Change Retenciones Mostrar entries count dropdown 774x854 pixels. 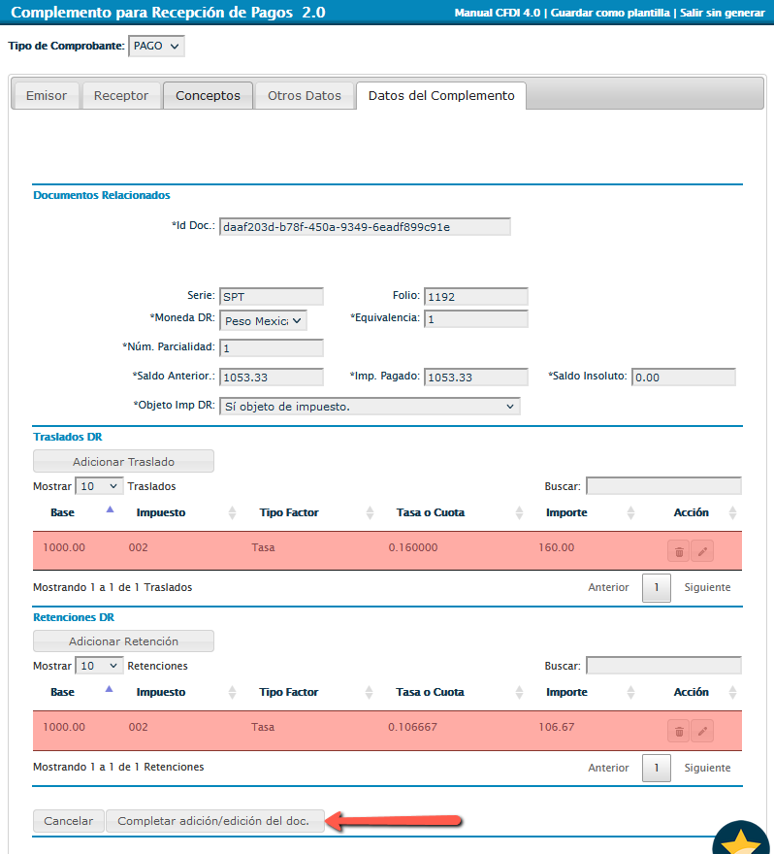[x=99, y=666]
